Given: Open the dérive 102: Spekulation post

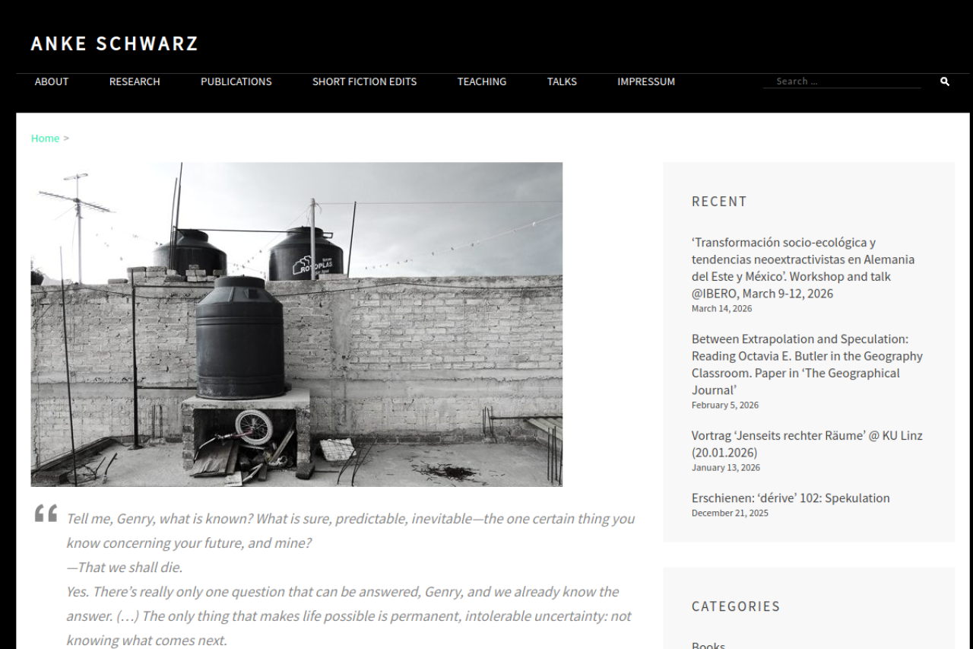Looking at the screenshot, I should tap(791, 498).
